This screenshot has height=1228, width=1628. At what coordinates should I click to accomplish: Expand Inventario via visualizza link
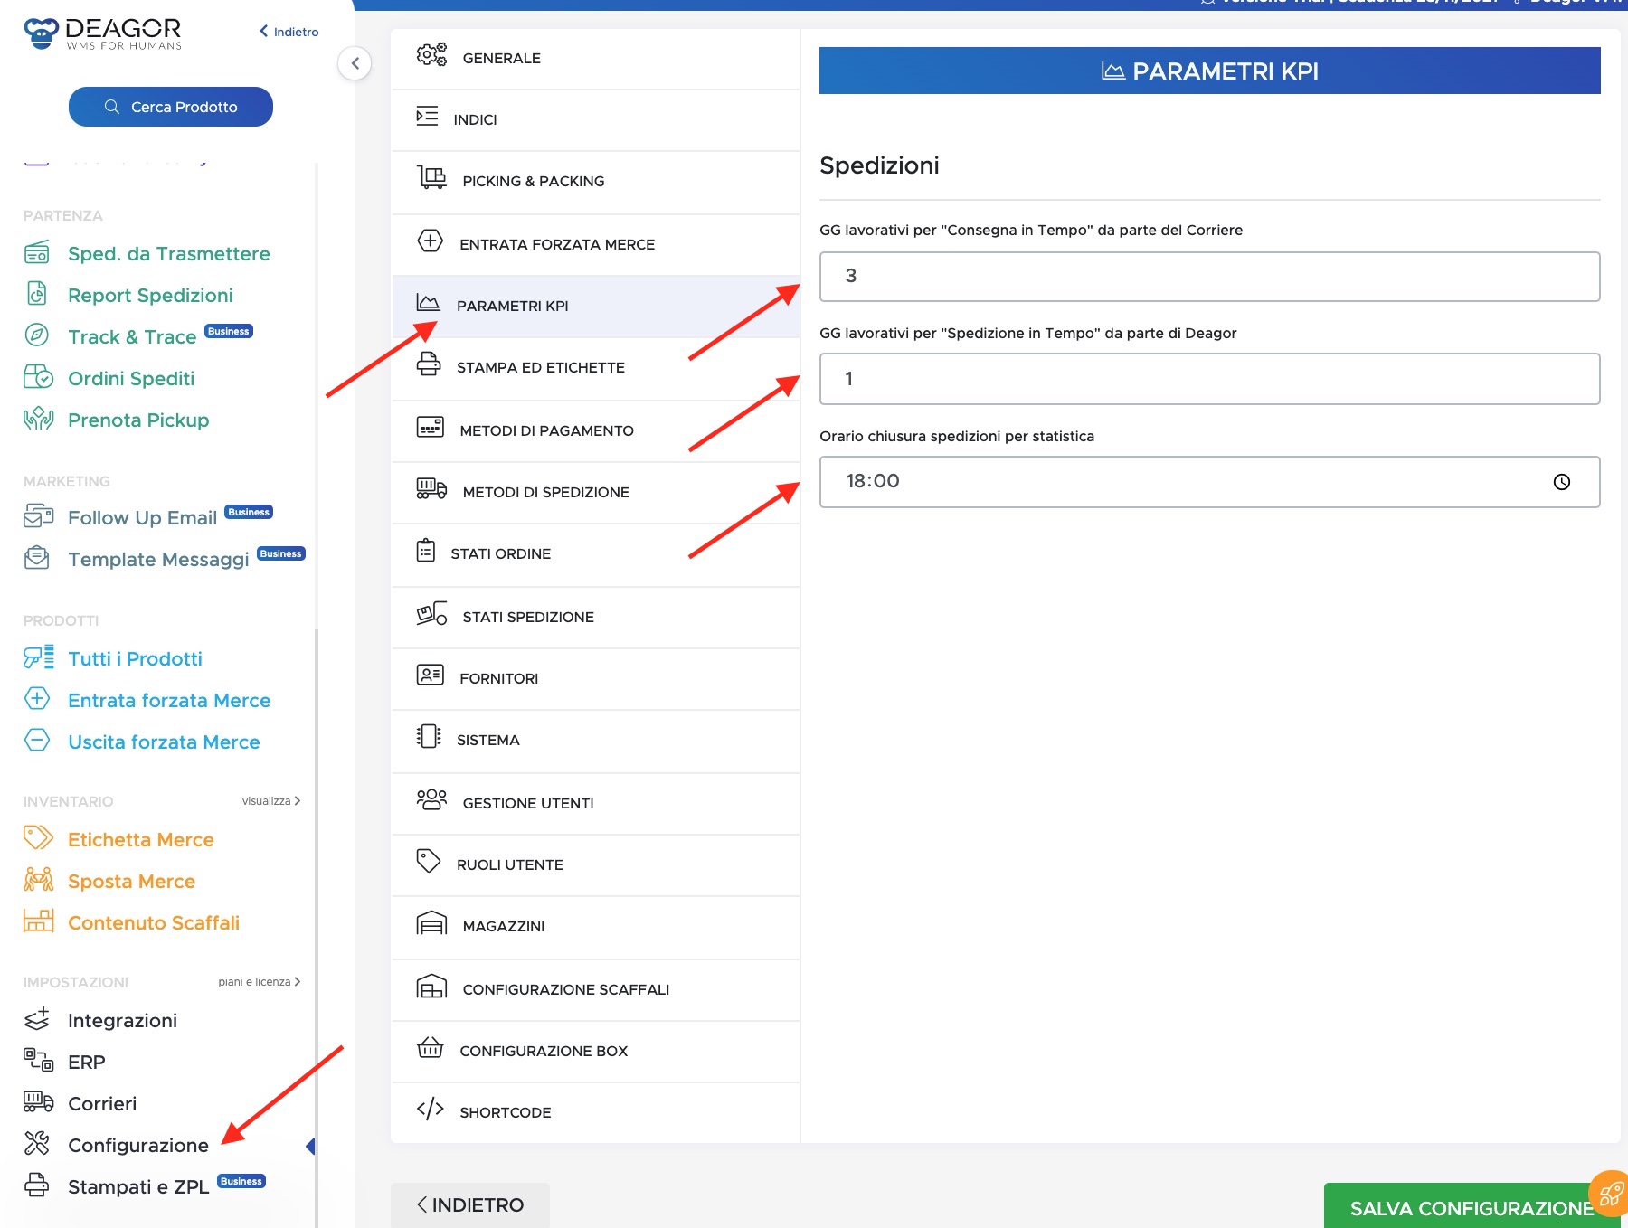(x=271, y=801)
